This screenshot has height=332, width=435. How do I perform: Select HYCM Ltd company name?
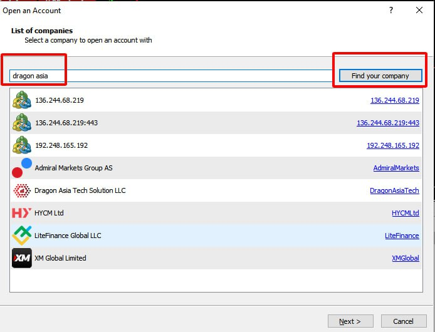point(49,213)
